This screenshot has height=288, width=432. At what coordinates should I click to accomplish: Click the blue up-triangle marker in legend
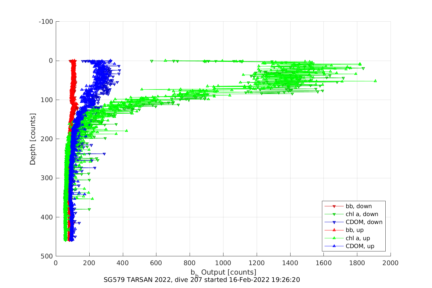[334, 246]
